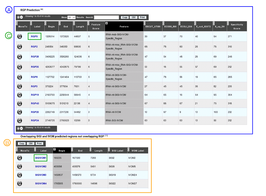Open the Show results count dropdown
This screenshot has width=266, height=196.
click(x=72, y=17)
